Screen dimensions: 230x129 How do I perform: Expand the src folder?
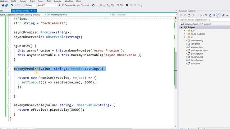(x=184, y=37)
